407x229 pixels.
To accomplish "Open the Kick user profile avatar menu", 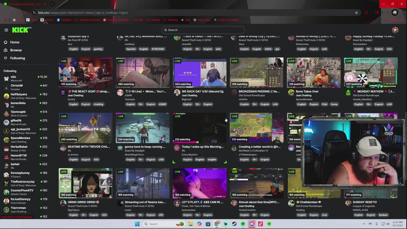I will point(395,30).
